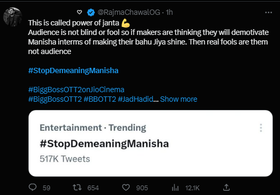Follow the #BiggBossOTT2onJioCinema hashtag link
280x195 pixels.
click(76, 90)
